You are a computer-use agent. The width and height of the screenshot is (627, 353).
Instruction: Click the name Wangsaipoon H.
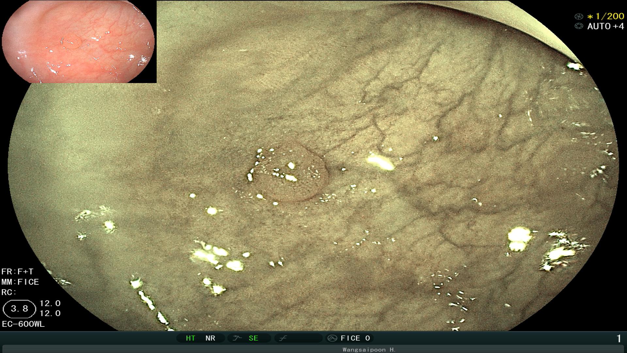(369, 350)
